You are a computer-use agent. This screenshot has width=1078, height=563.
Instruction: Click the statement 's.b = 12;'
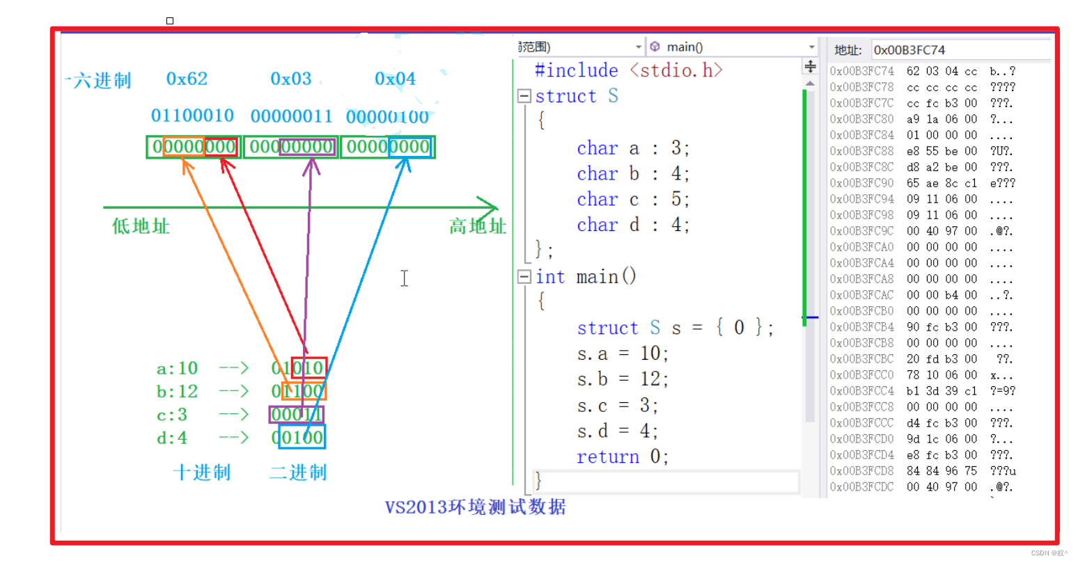(x=623, y=379)
